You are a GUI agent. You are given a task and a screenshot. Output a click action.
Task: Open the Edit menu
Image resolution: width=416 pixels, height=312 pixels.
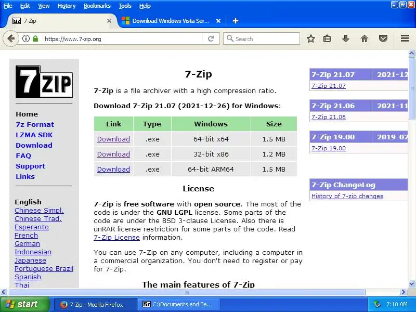(x=25, y=6)
